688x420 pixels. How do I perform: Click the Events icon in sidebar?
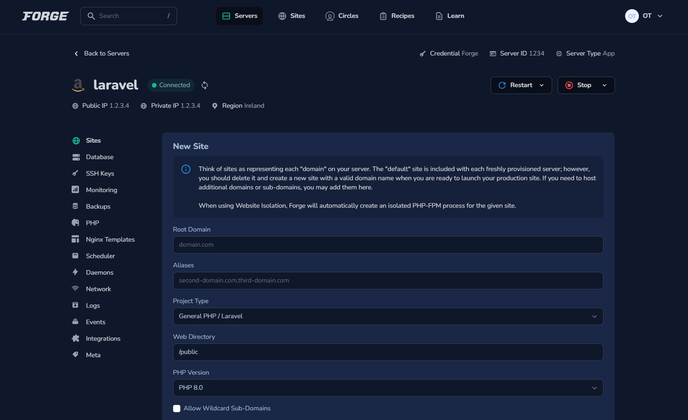coord(75,322)
